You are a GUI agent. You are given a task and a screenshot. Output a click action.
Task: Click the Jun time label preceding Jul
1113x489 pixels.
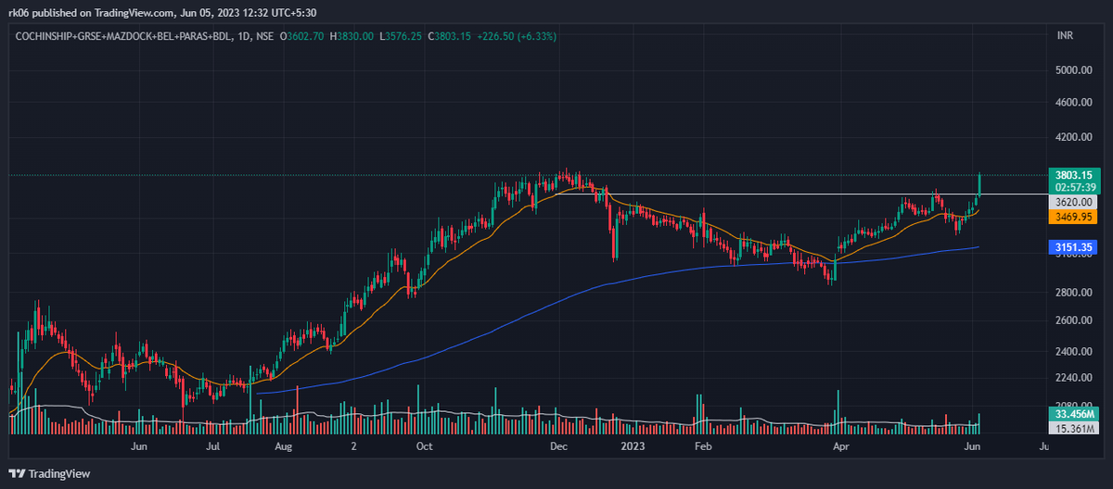140,446
